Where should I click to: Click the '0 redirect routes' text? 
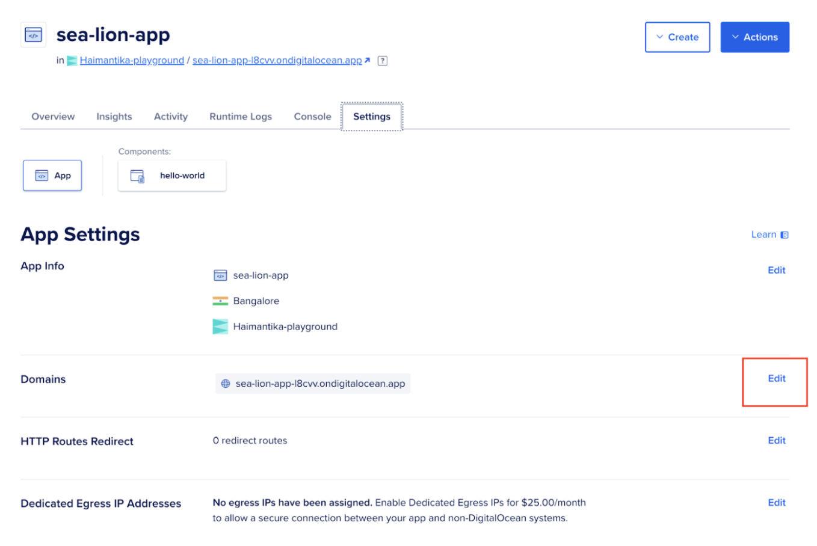250,441
